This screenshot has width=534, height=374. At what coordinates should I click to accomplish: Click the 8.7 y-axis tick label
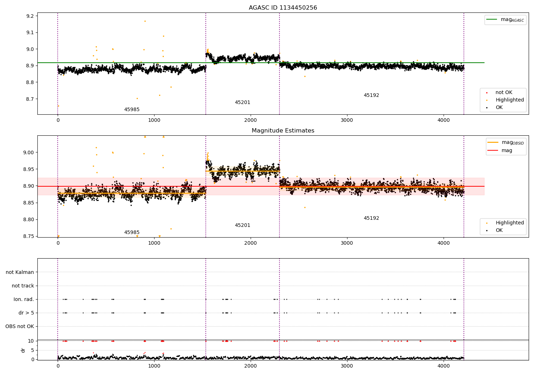pos(30,99)
